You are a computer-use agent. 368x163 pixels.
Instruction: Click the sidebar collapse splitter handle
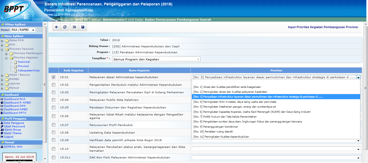coord(45,85)
